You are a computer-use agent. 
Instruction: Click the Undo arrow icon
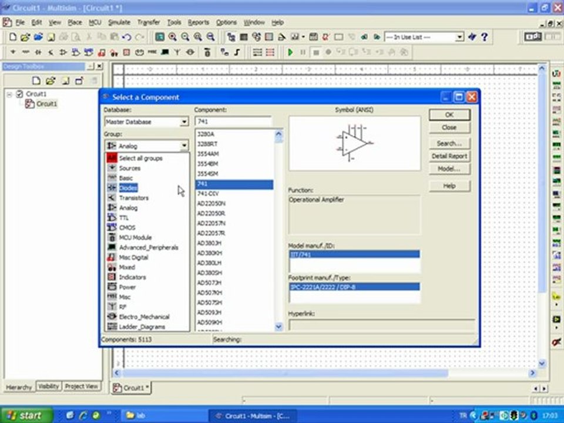pos(127,36)
